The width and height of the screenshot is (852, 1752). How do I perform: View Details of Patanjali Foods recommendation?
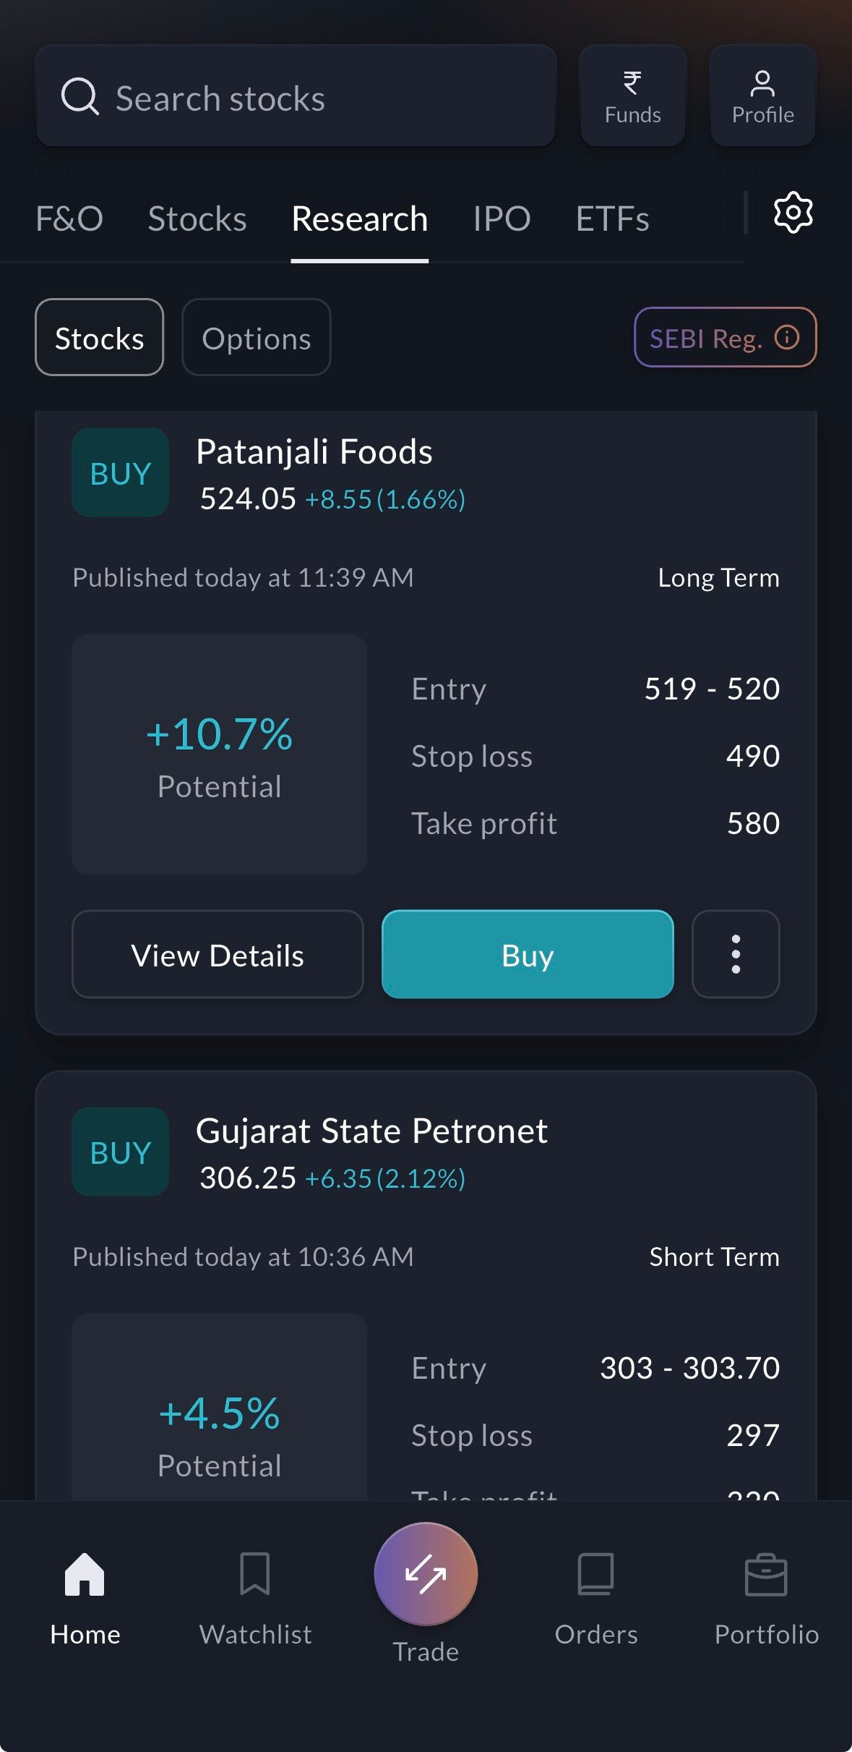point(218,955)
